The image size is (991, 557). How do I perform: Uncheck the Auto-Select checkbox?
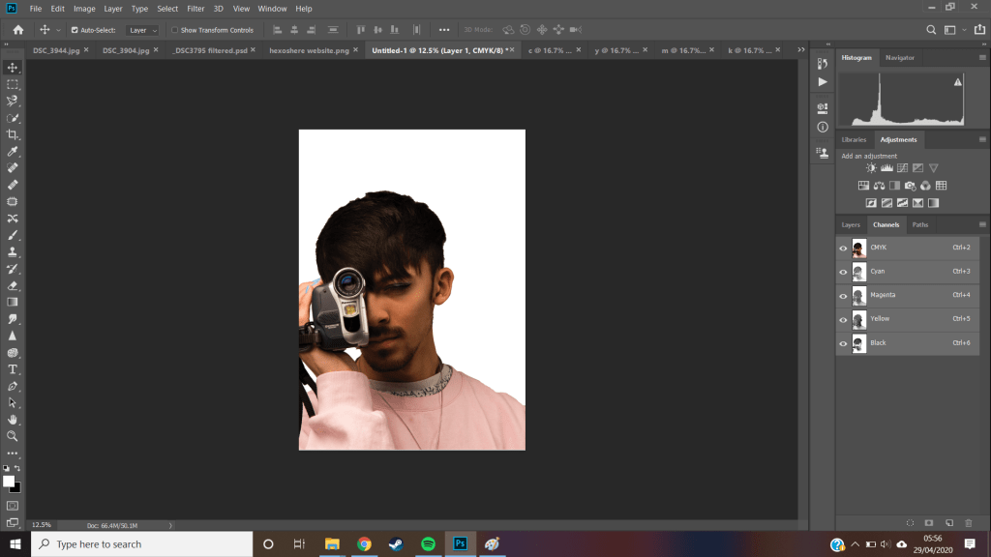(x=75, y=30)
